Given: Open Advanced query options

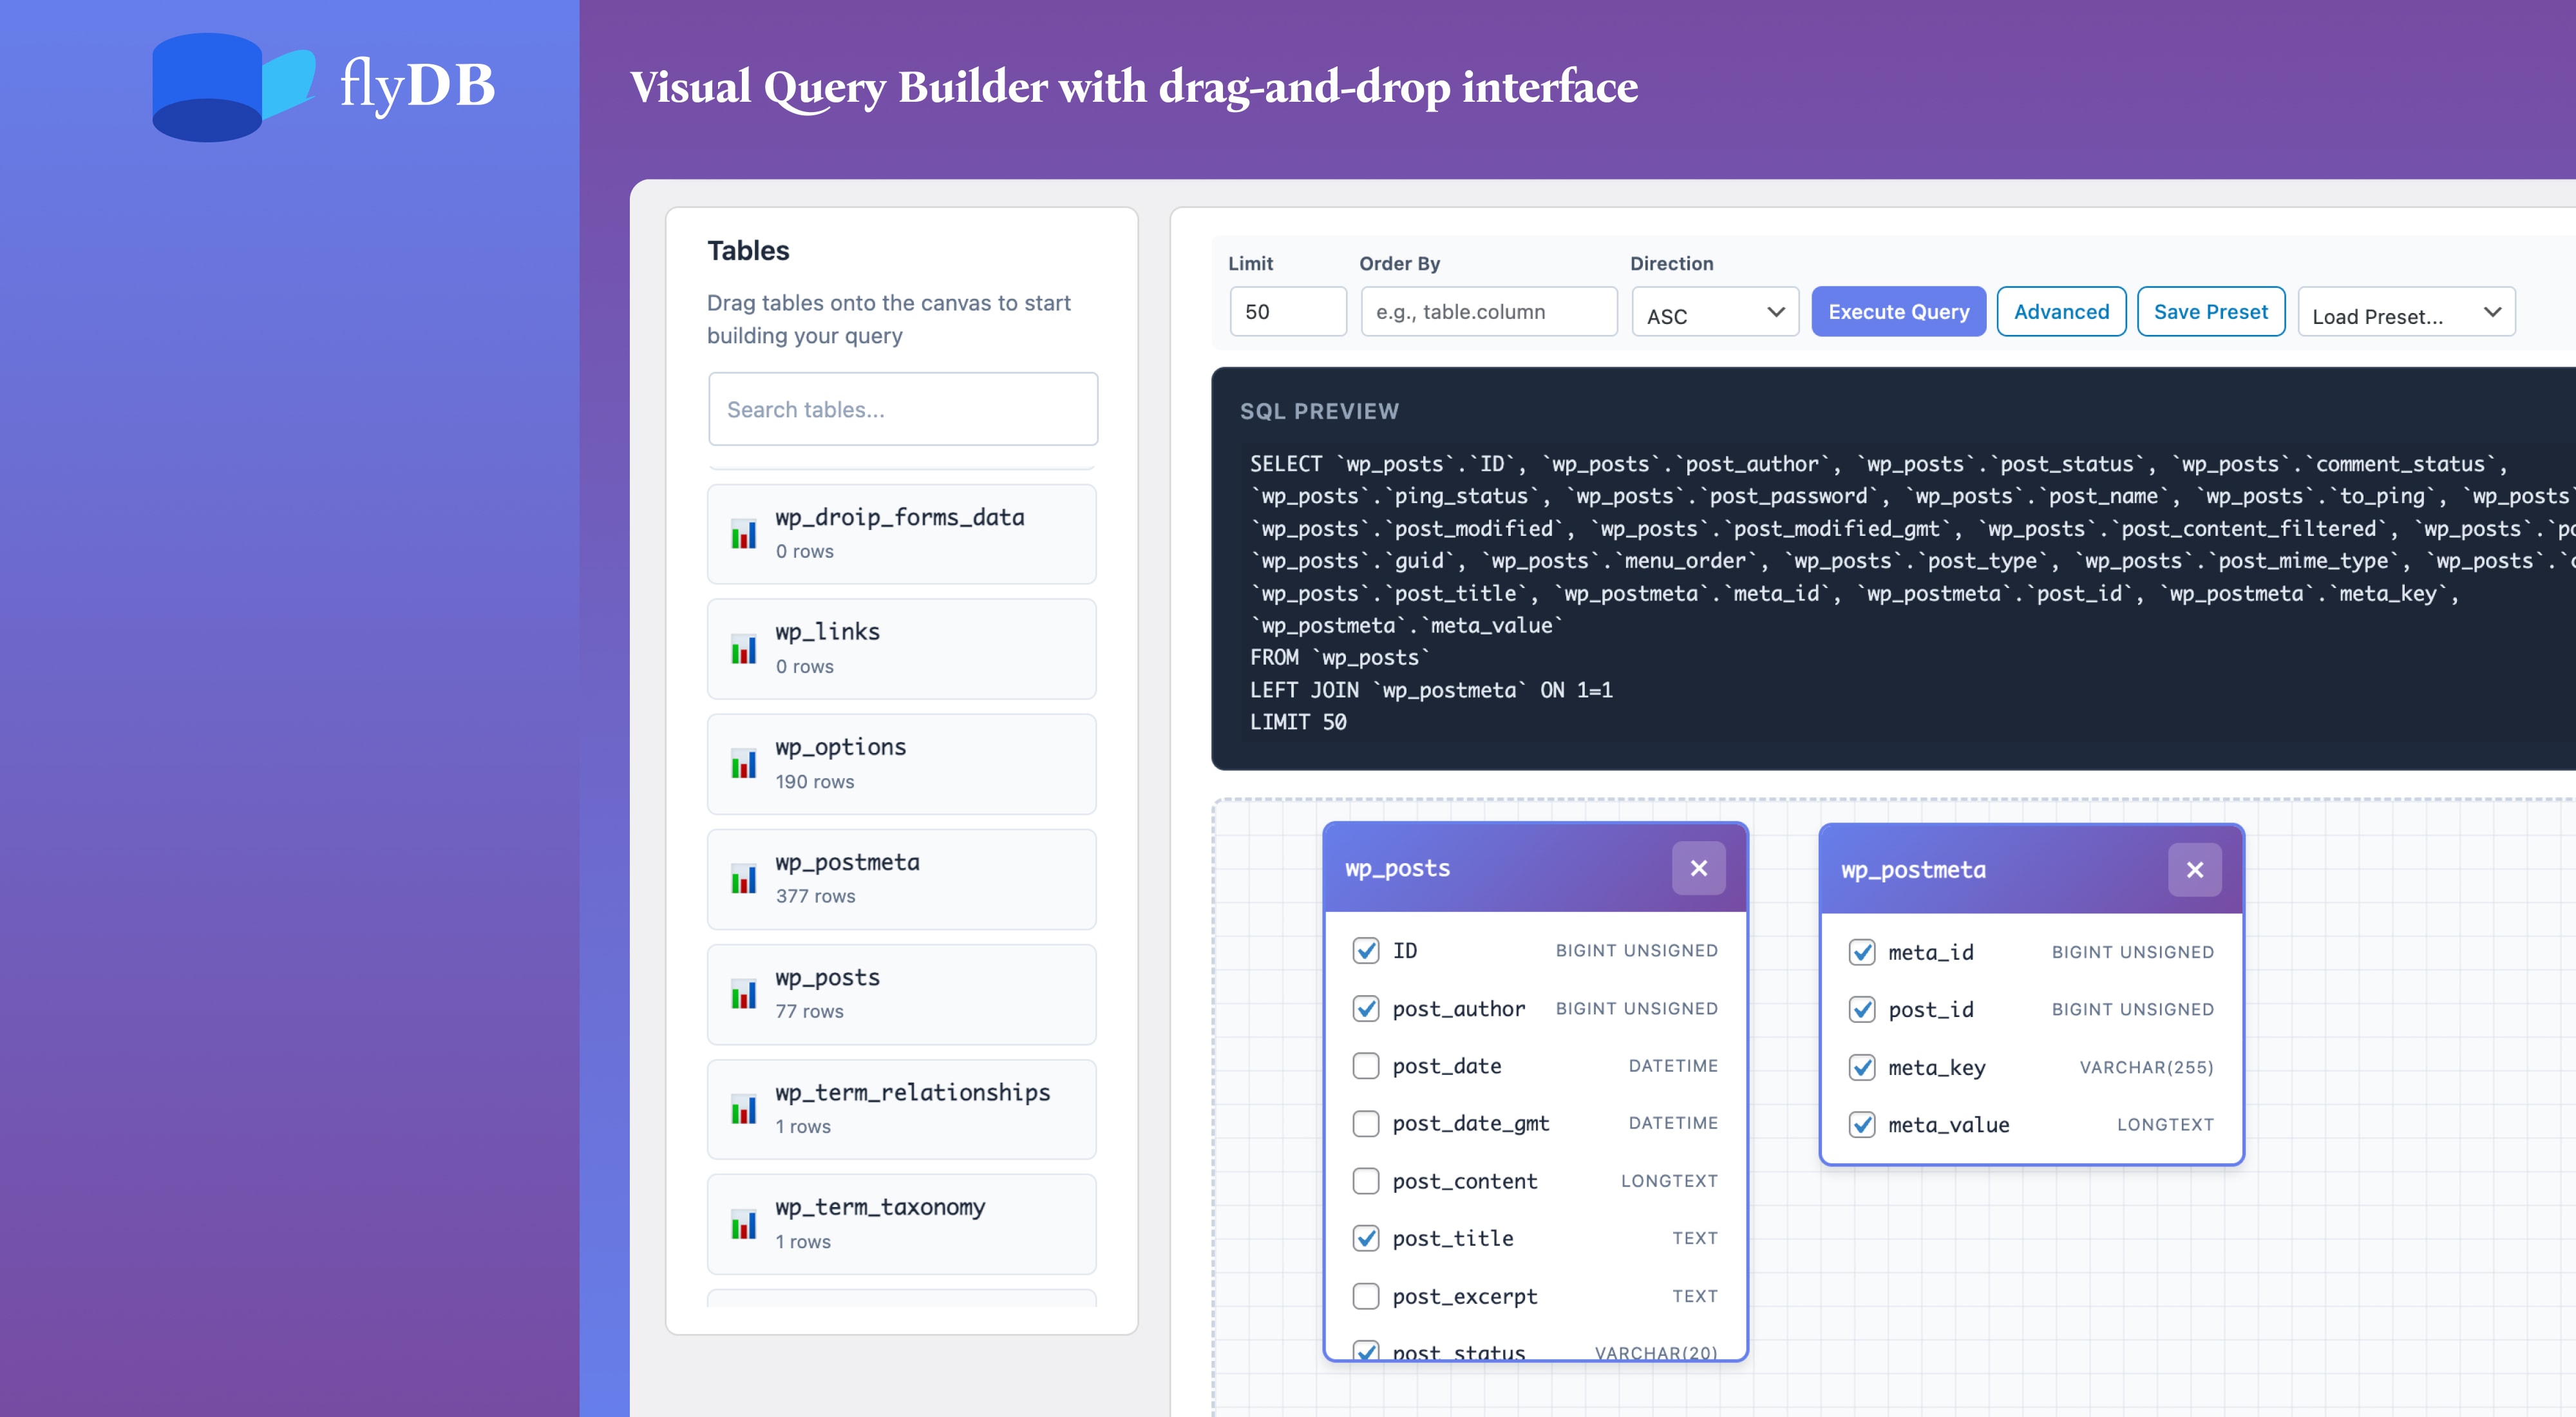Looking at the screenshot, I should [2061, 311].
